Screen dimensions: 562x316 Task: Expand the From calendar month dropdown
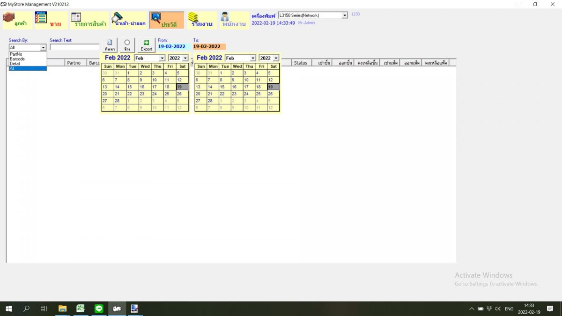tap(162, 58)
